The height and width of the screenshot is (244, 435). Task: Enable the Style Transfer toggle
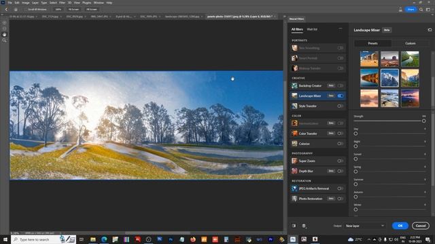tap(341, 106)
